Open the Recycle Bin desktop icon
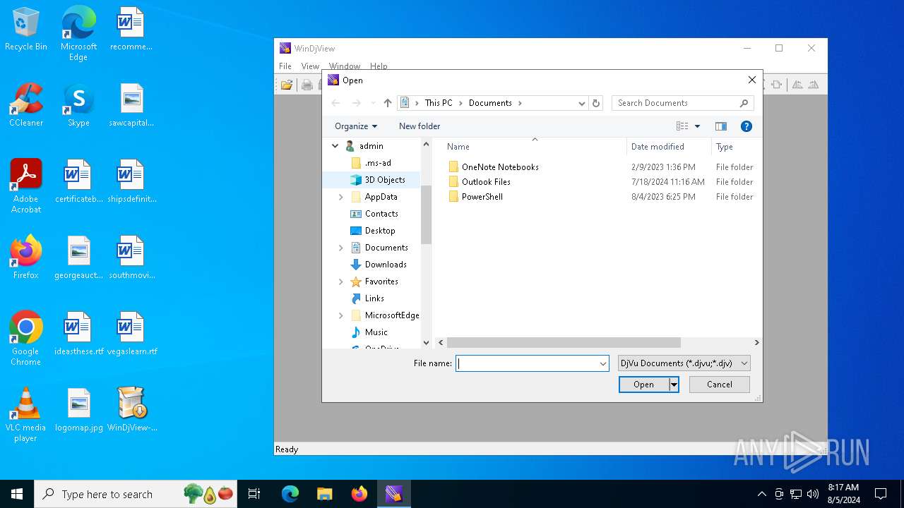 (26, 30)
